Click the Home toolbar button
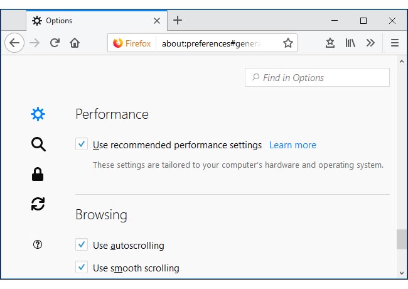The image size is (408, 289). tap(75, 43)
